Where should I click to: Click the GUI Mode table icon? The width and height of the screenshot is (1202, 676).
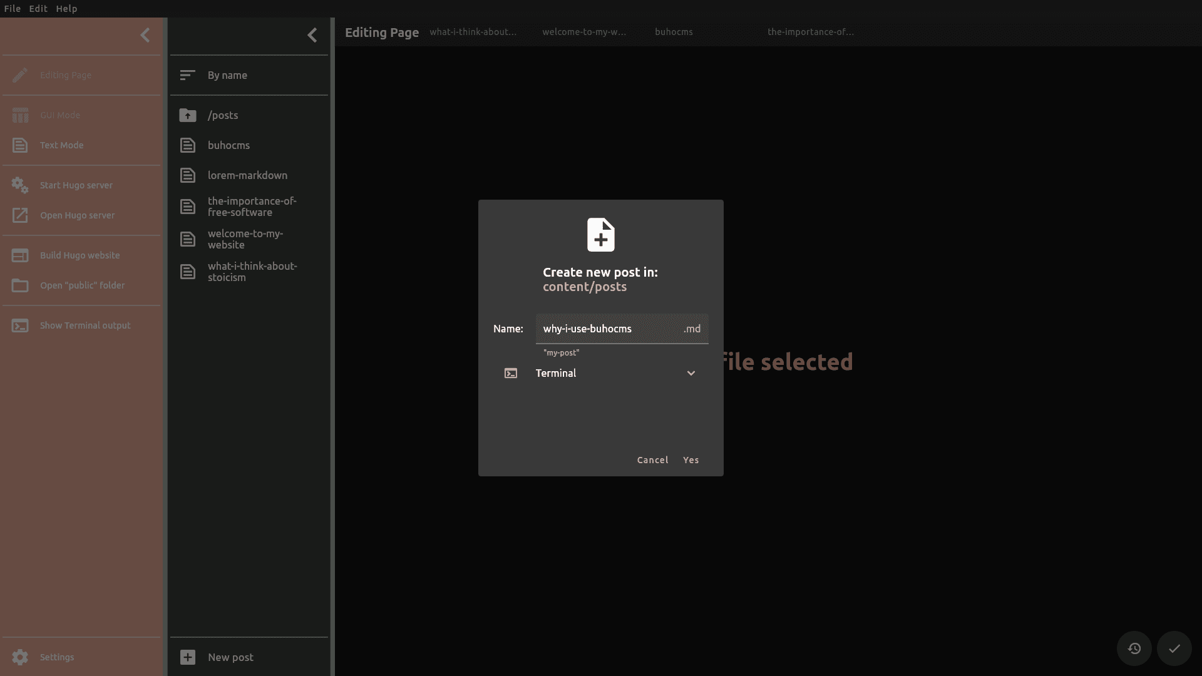click(x=20, y=115)
